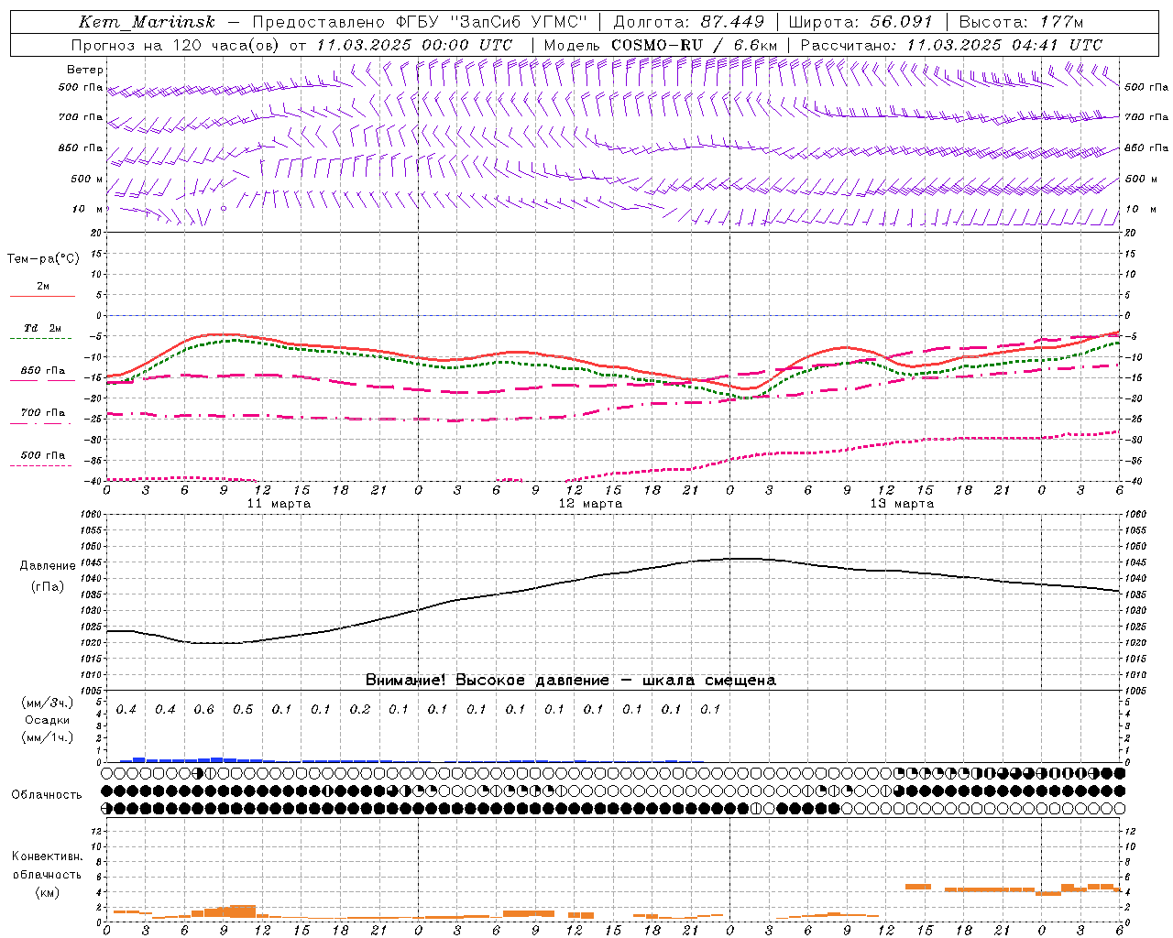Viewport: 1173px width, 938px height.
Task: Click the Конвективн. convective label
Action: (47, 856)
